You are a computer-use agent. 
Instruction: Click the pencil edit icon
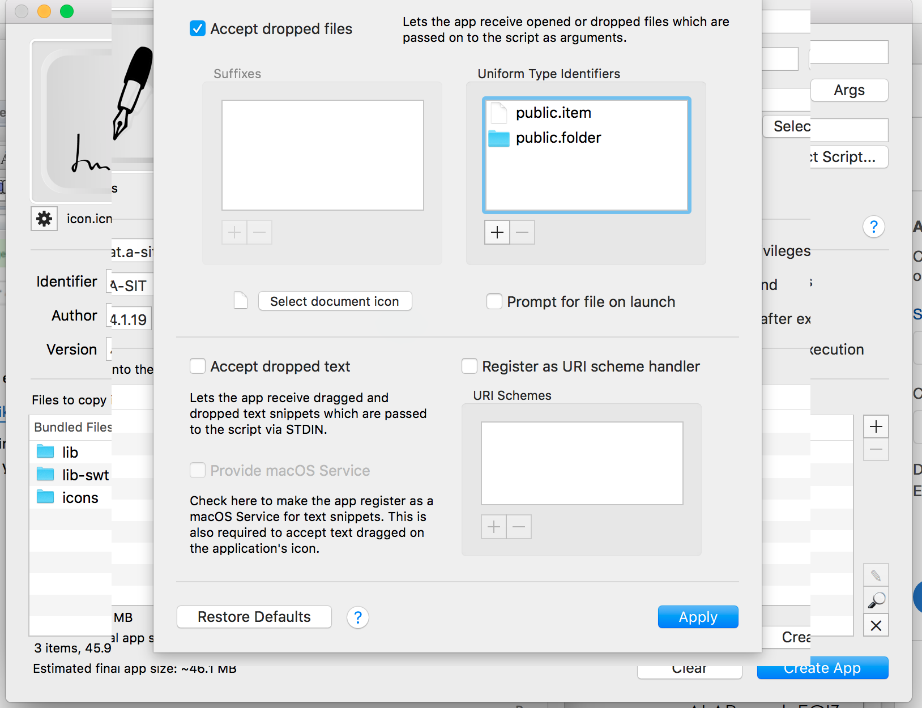(x=876, y=575)
